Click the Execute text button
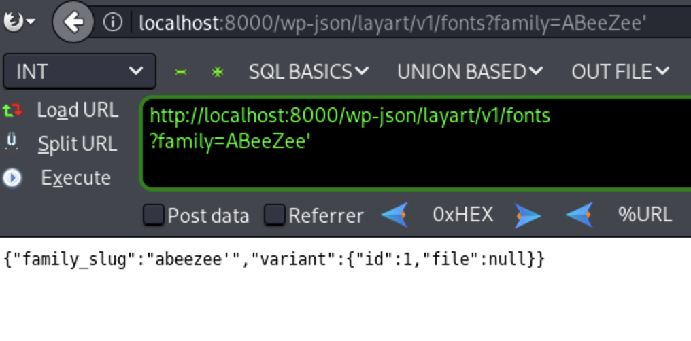Viewport: 691px width, 341px height. pos(75,178)
